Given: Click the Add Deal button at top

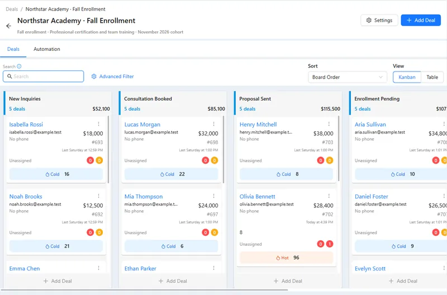Looking at the screenshot, I should tap(421, 20).
